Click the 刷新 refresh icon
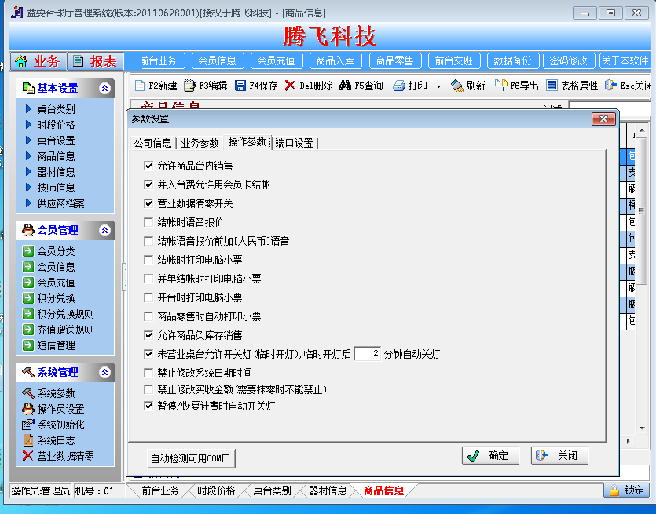This screenshot has height=514, width=656. (x=457, y=86)
